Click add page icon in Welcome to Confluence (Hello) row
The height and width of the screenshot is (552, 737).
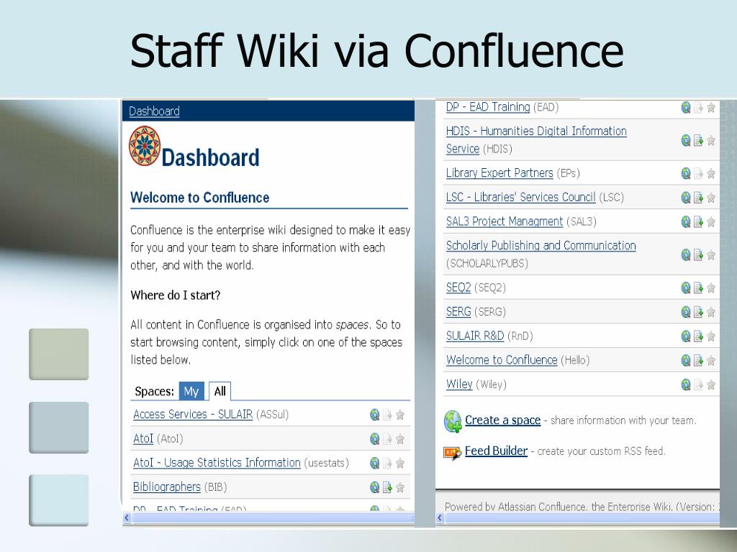tap(698, 361)
